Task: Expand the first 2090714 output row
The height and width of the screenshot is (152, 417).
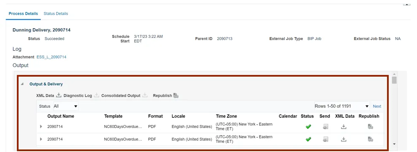Action: (41, 127)
